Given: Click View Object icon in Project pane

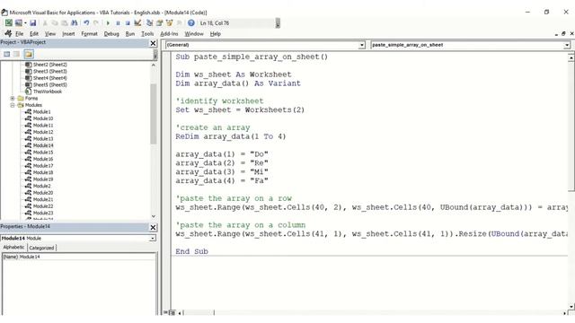Looking at the screenshot, I should click(x=16, y=54).
